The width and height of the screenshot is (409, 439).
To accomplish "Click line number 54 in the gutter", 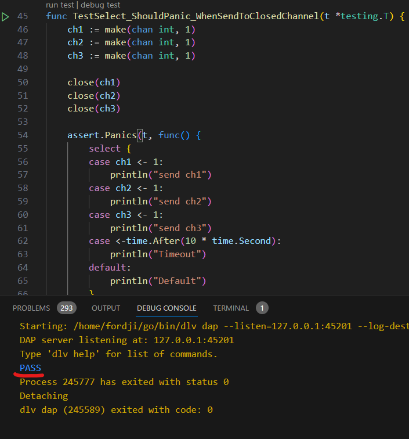I will point(23,135).
